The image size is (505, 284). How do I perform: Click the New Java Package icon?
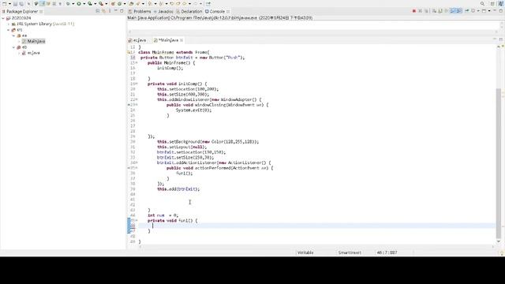113,3
